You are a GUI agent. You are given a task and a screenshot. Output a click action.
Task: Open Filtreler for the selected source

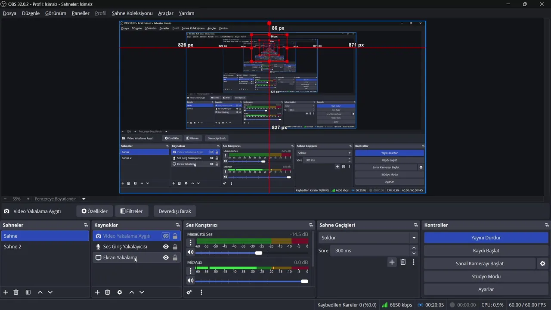[x=131, y=211]
